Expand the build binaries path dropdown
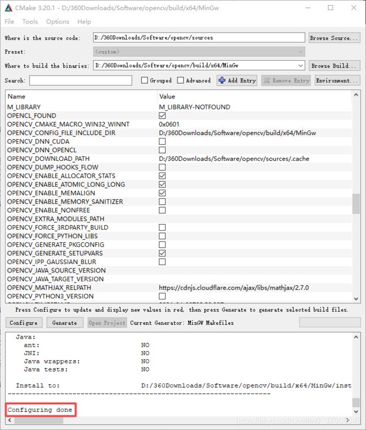 tap(301, 65)
